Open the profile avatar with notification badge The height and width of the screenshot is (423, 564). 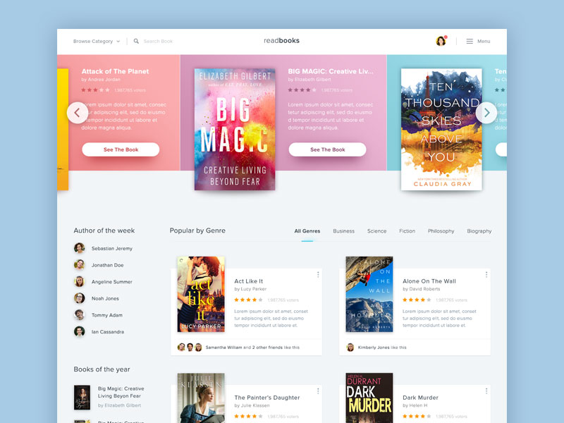441,41
